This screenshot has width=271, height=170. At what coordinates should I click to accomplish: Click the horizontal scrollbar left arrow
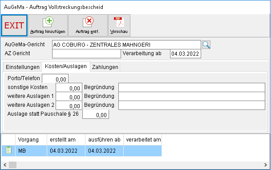pos(5,165)
